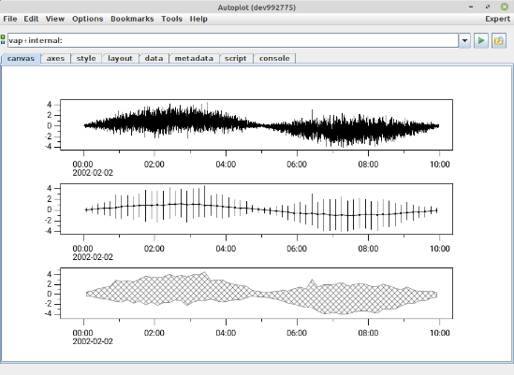Open the Help menu

pos(198,19)
